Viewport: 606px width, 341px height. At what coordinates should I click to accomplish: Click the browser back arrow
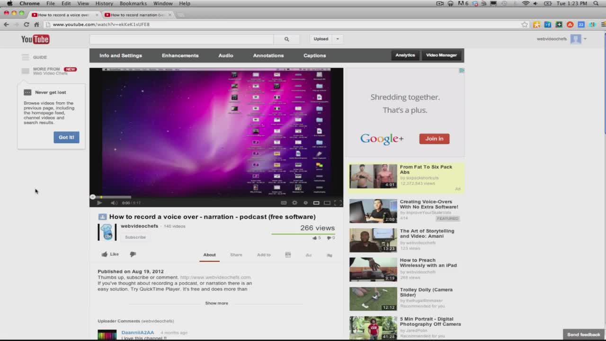tap(6, 25)
